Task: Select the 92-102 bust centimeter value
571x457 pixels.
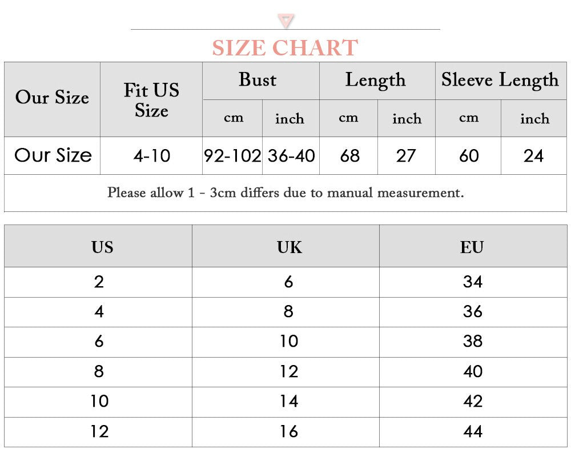Action: pyautogui.click(x=232, y=155)
